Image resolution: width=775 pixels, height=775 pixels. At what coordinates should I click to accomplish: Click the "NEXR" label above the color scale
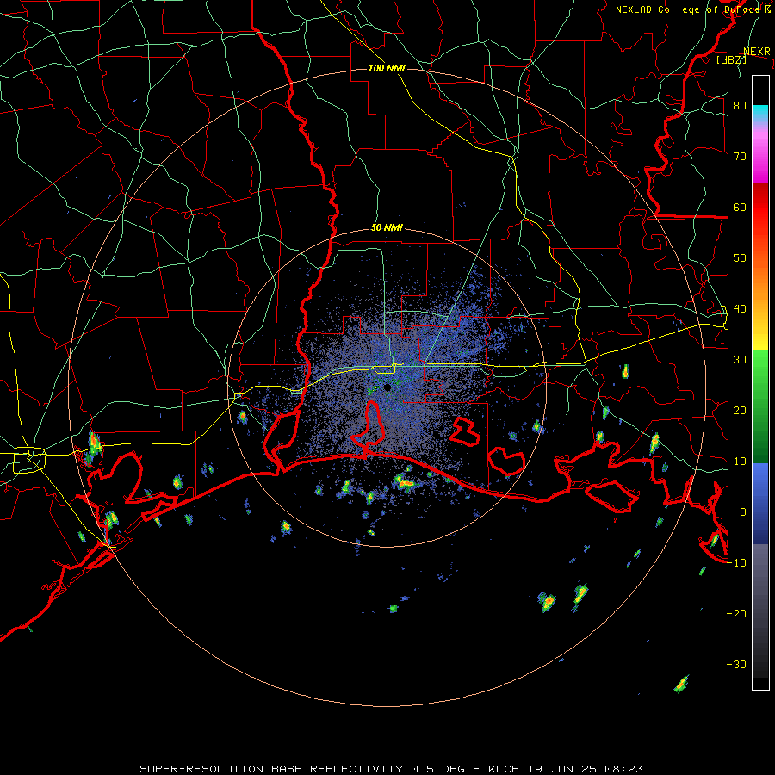point(757,52)
